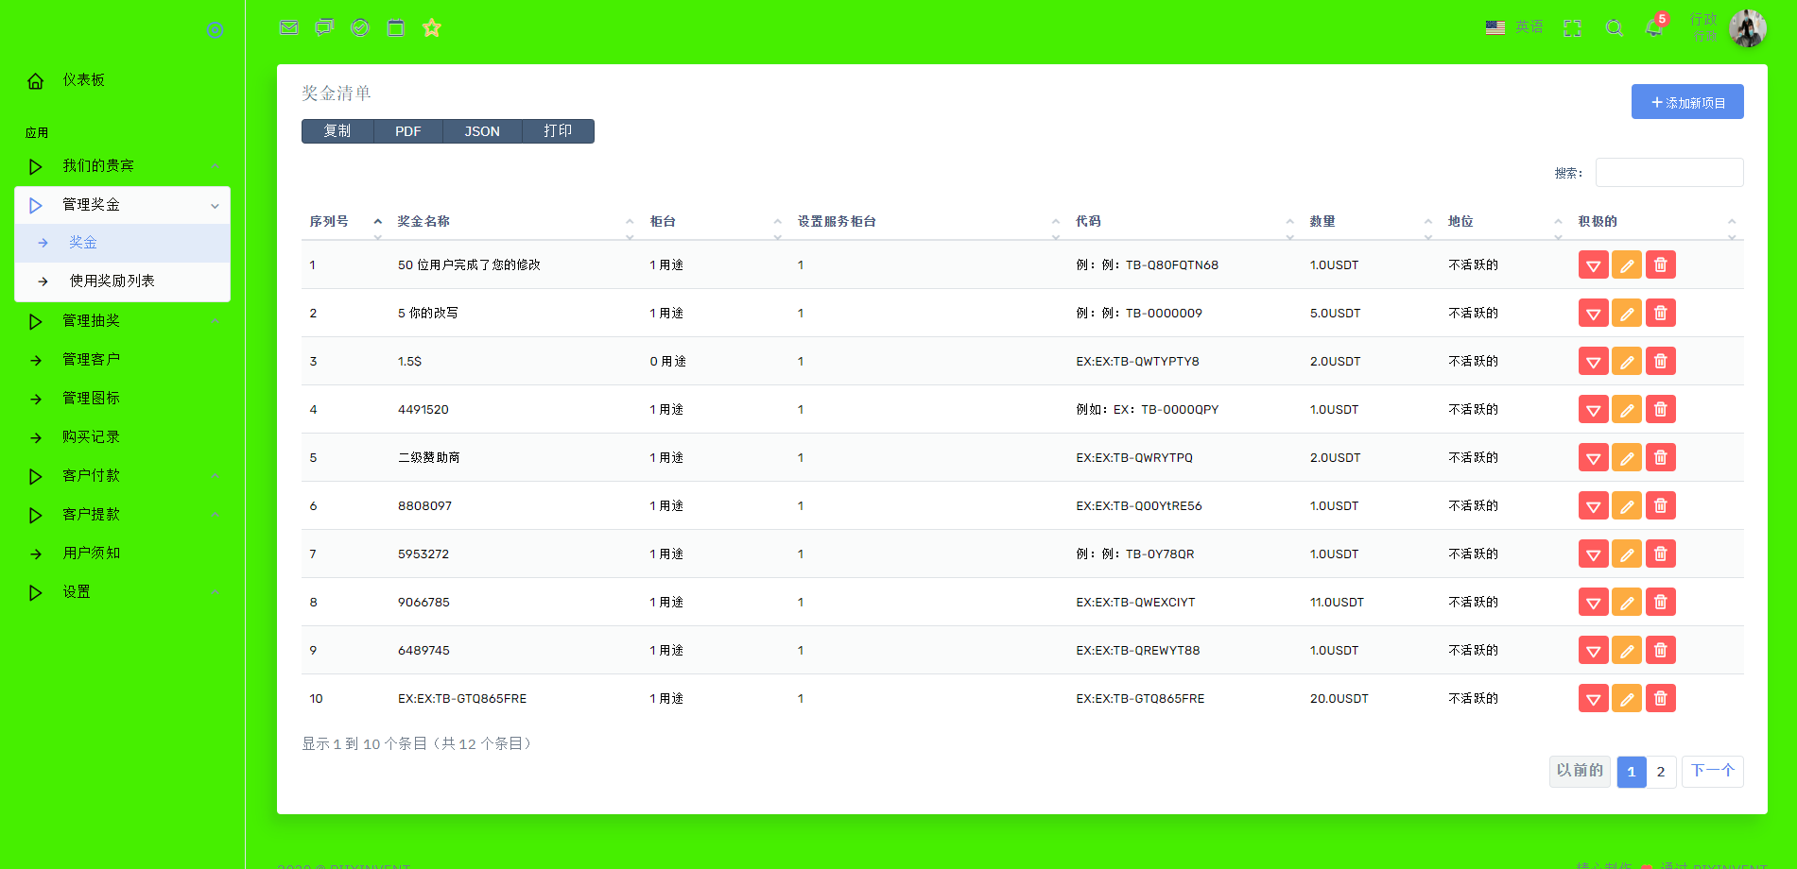The height and width of the screenshot is (869, 1797).
Task: Click the yellow star favorites icon
Action: pyautogui.click(x=432, y=28)
